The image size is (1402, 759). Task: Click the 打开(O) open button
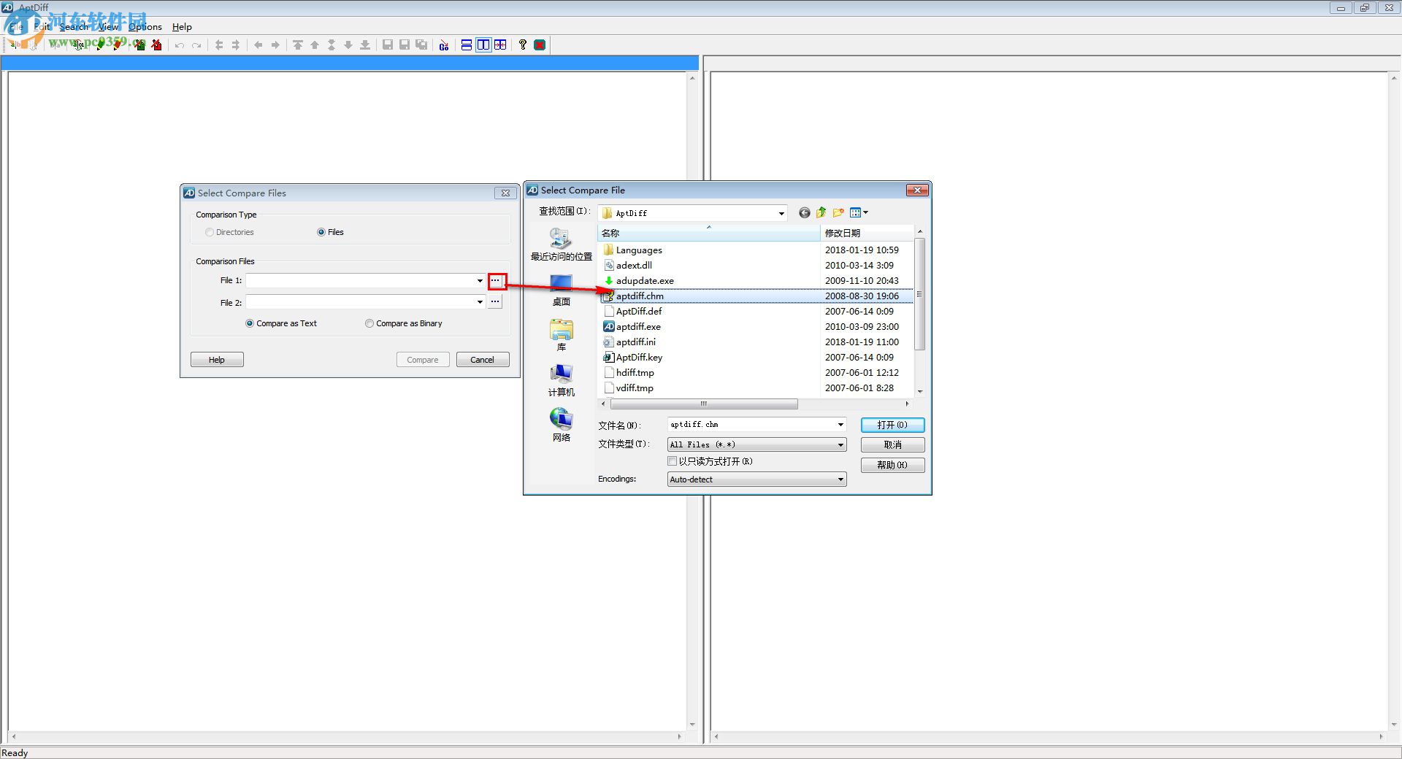point(892,425)
